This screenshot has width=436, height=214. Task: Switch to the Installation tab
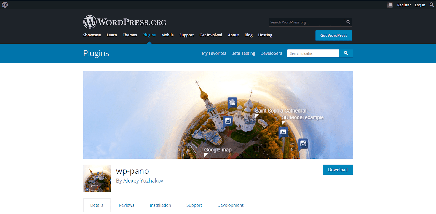(x=160, y=205)
